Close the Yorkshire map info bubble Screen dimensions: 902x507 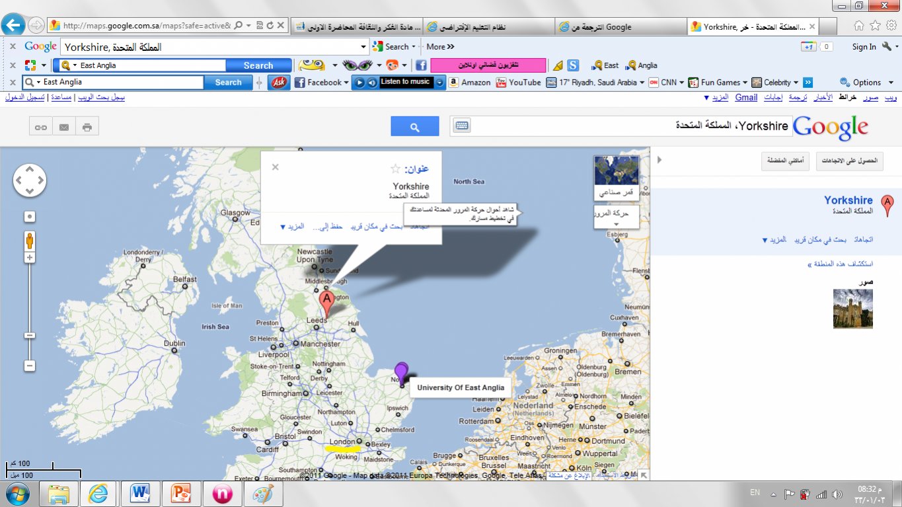[275, 167]
